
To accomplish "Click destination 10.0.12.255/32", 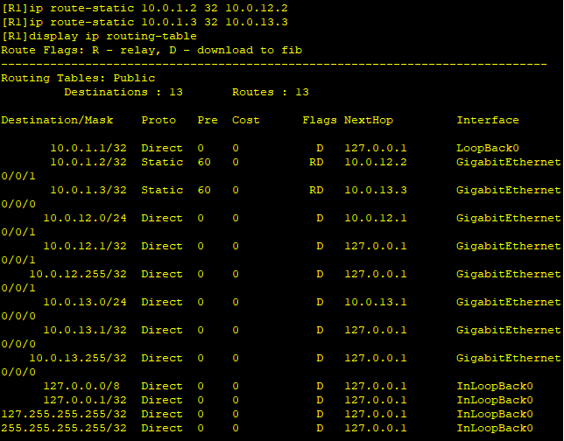I will click(78, 274).
